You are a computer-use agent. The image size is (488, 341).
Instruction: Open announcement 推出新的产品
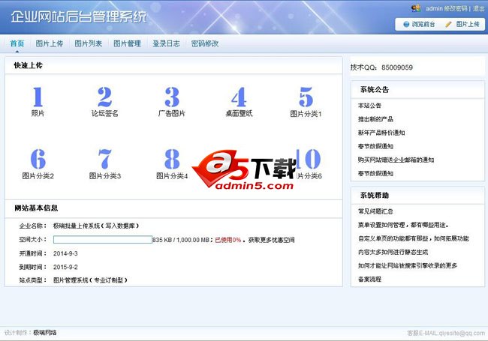tap(375, 119)
